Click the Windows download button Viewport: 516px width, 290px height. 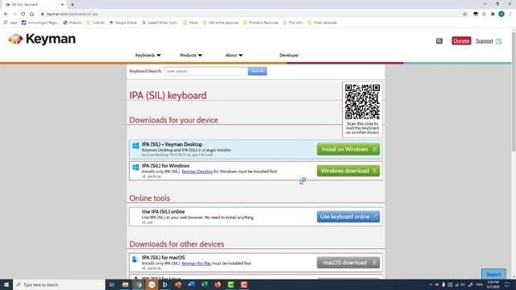348,171
